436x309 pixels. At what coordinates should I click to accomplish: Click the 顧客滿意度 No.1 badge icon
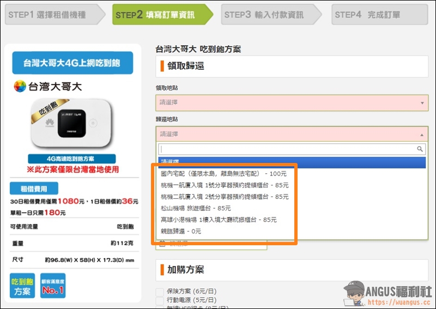click(53, 286)
